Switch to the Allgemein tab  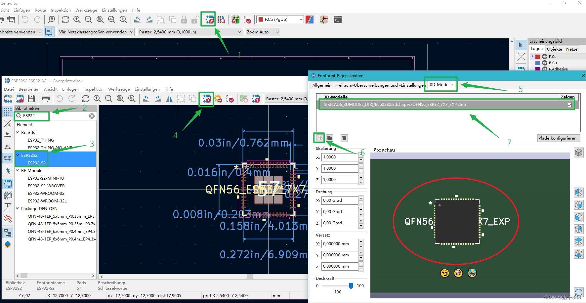322,85
